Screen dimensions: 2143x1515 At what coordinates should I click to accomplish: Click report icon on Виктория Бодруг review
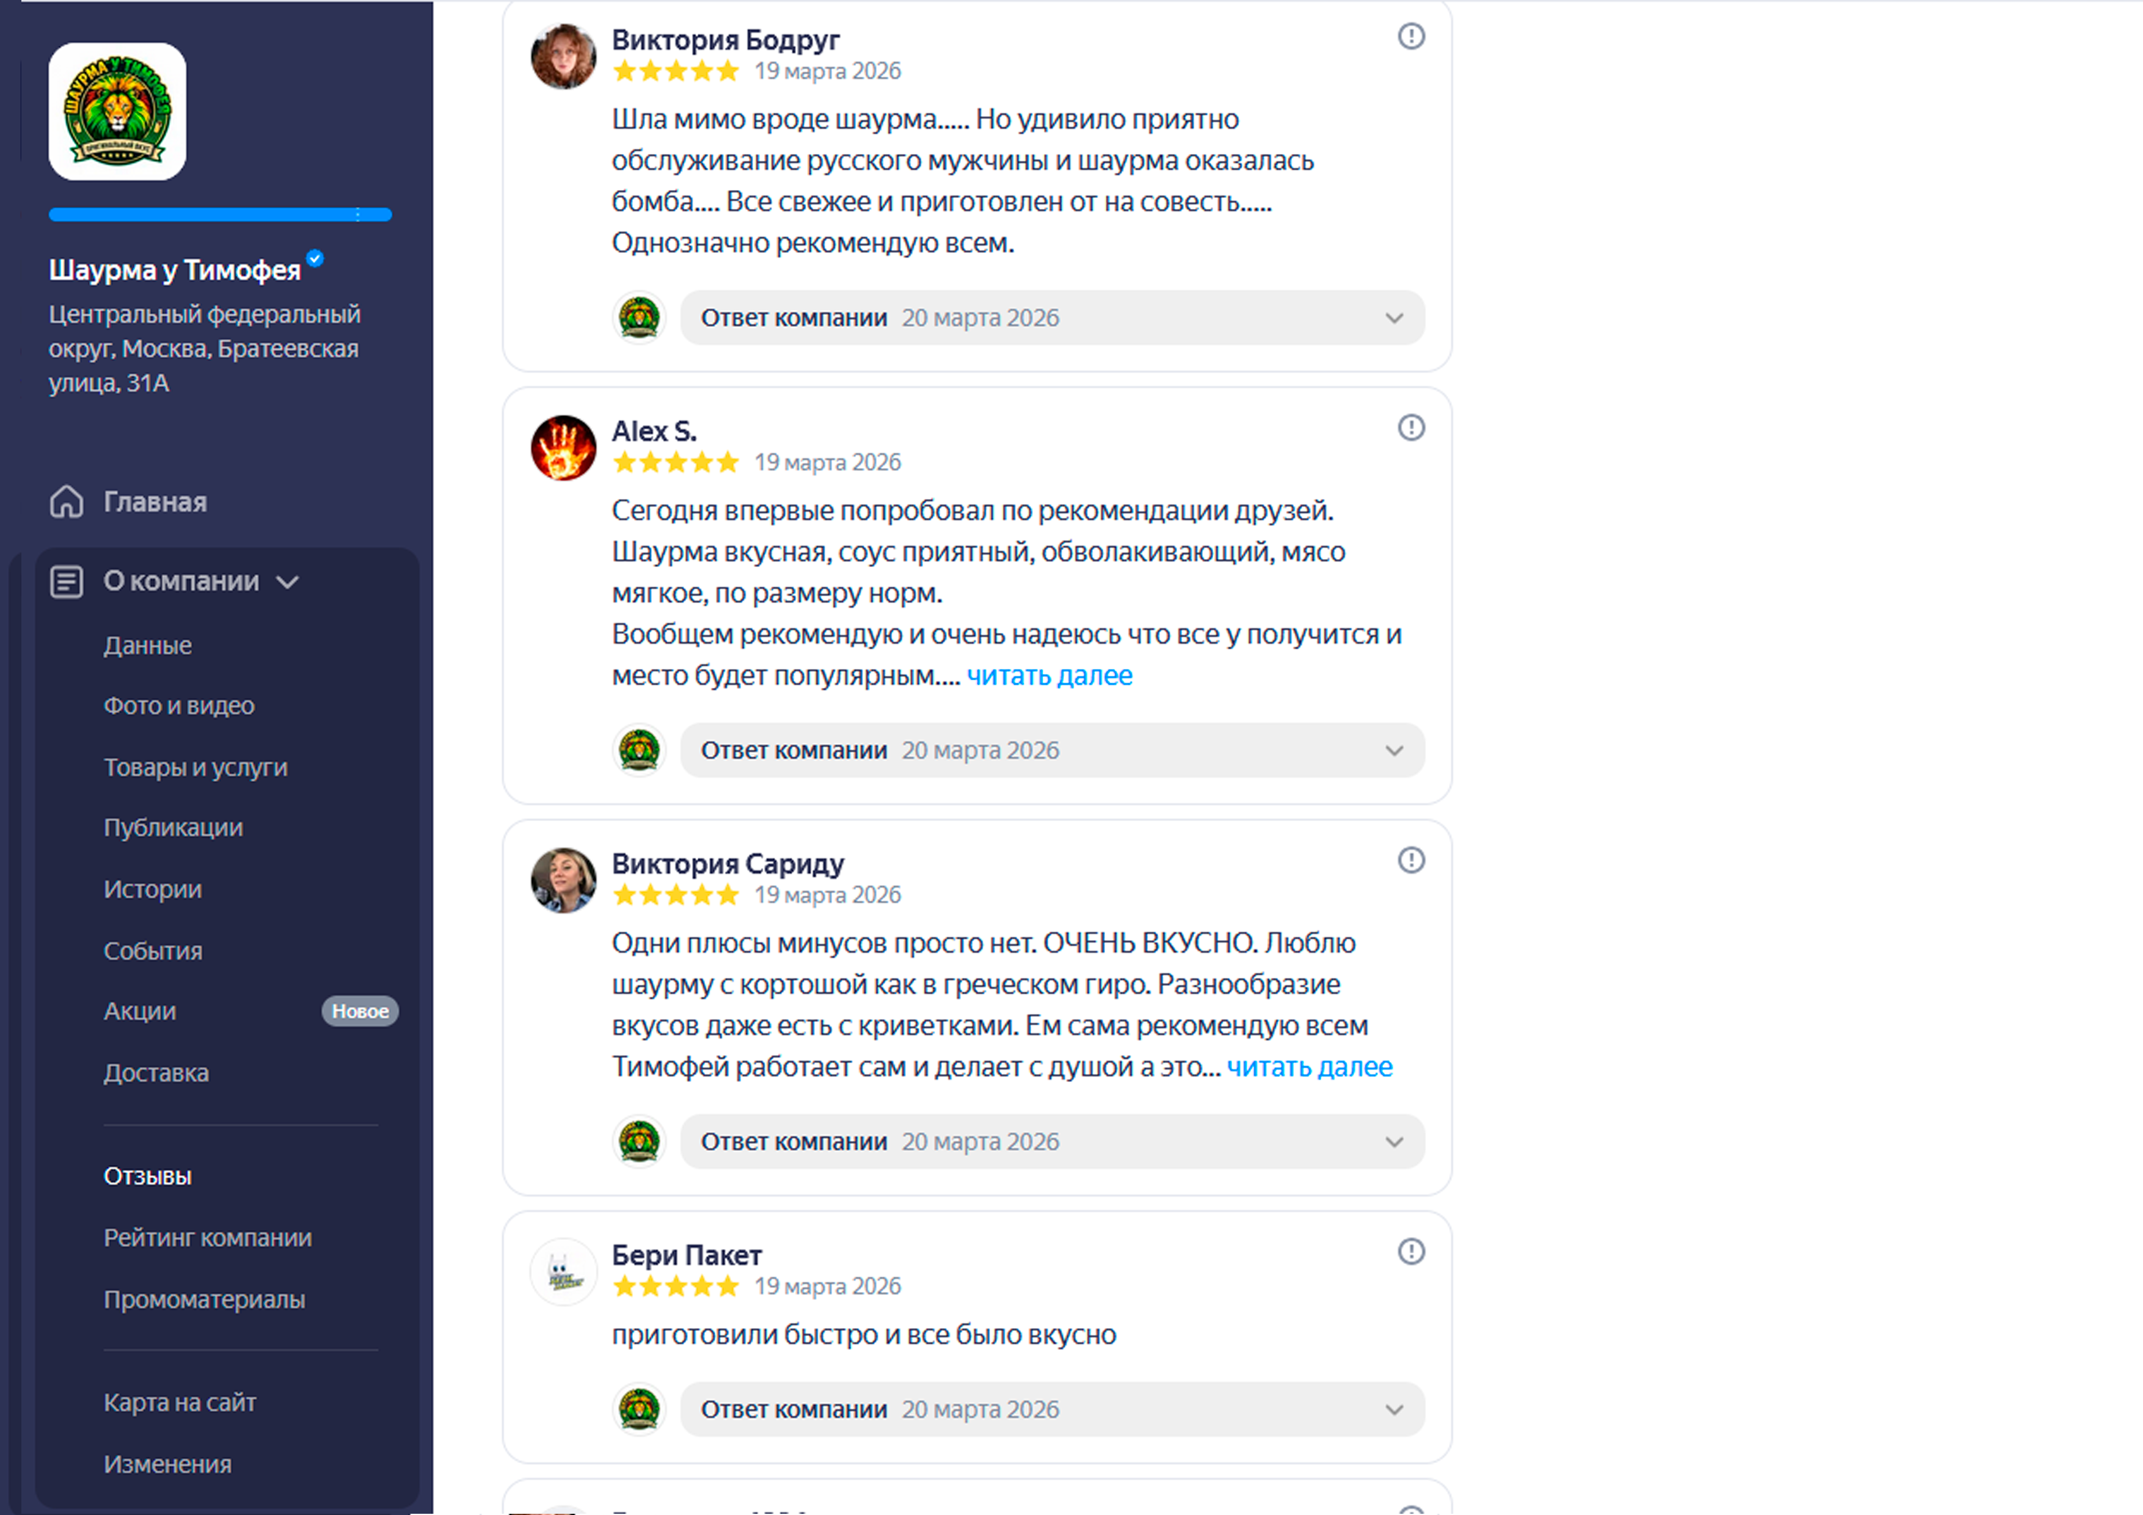pos(1411,37)
